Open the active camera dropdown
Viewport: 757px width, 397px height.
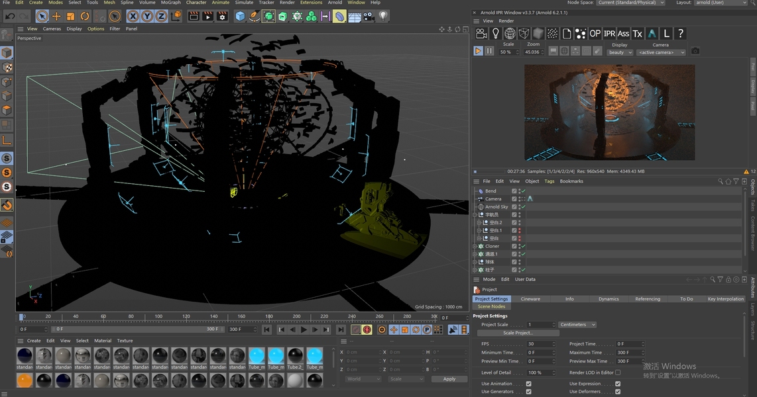coord(660,52)
